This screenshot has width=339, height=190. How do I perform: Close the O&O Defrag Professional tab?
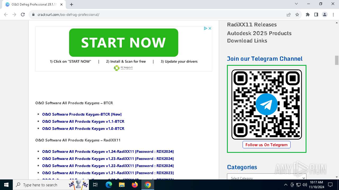pyautogui.click(x=62, y=4)
